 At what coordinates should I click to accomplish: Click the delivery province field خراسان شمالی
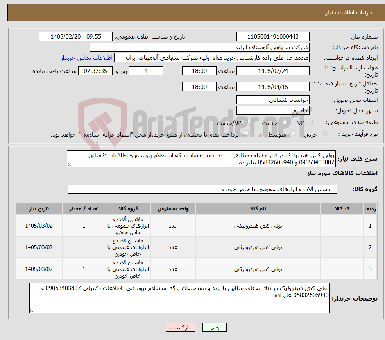[273, 100]
